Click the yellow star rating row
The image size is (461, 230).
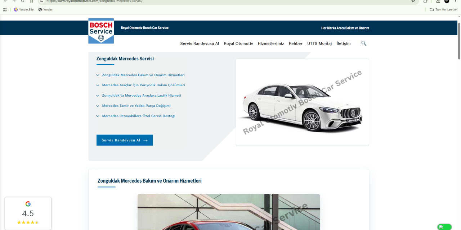click(28, 222)
